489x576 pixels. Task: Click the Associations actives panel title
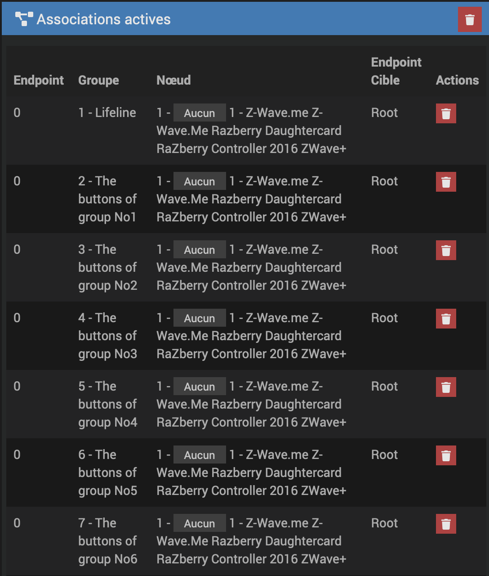[x=103, y=19]
